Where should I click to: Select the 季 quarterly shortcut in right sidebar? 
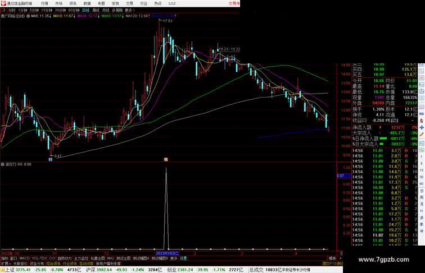pyautogui.click(x=422, y=224)
